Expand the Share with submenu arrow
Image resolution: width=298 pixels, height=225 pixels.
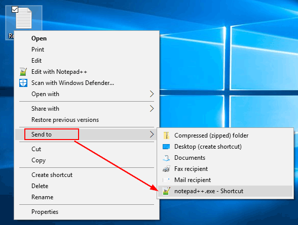pos(152,109)
